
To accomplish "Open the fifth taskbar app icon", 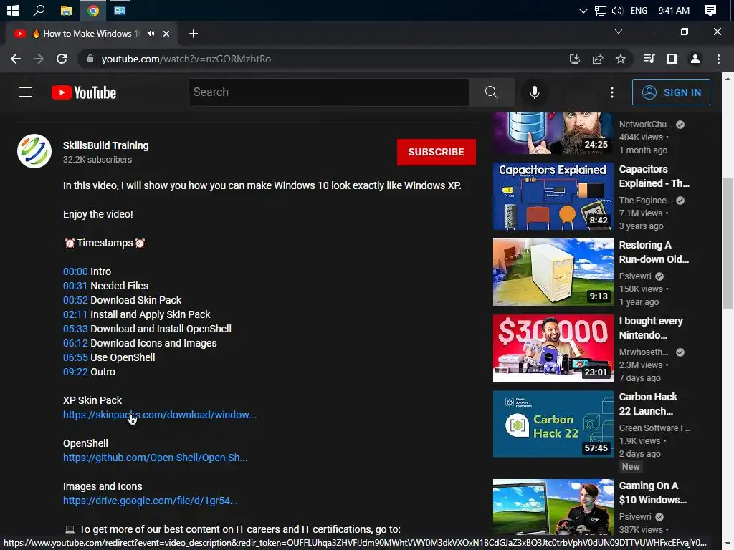I will pyautogui.click(x=120, y=10).
